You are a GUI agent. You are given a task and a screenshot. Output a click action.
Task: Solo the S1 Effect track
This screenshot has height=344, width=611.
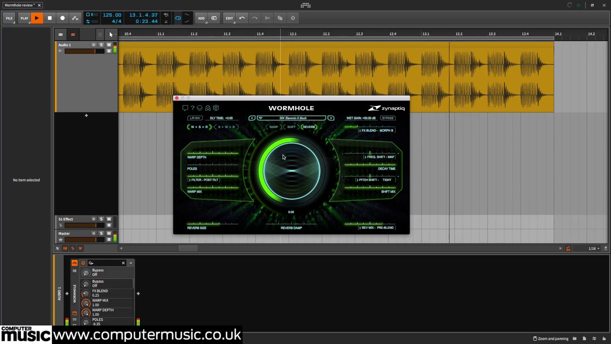(x=101, y=219)
